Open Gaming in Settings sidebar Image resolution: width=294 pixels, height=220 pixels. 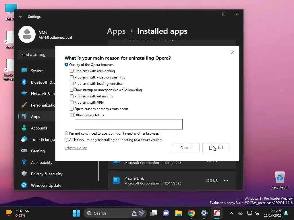pos(37,151)
